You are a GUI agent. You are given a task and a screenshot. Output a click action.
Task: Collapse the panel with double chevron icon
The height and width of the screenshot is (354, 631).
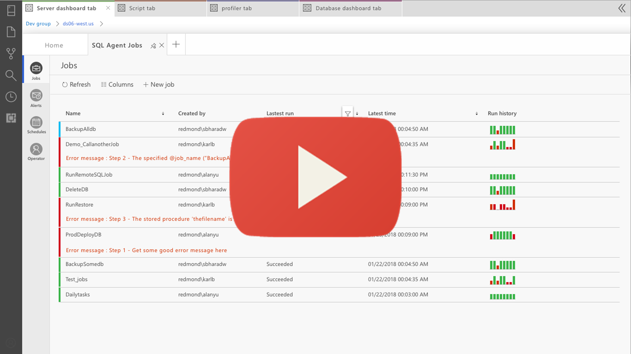pos(622,8)
